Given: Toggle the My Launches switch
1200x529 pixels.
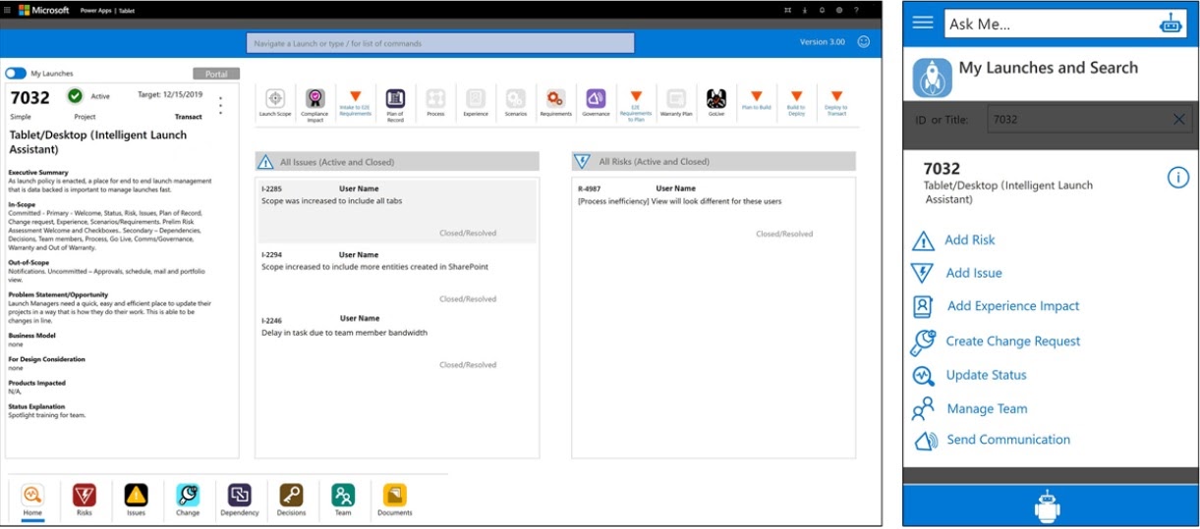Looking at the screenshot, I should click(16, 74).
